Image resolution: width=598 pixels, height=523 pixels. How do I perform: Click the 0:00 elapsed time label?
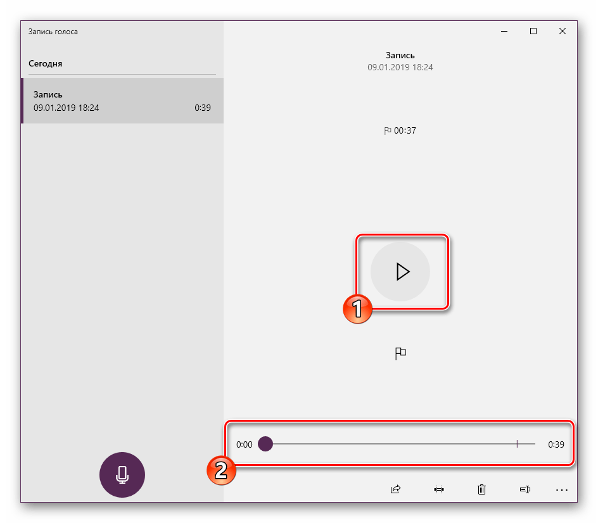(x=245, y=444)
